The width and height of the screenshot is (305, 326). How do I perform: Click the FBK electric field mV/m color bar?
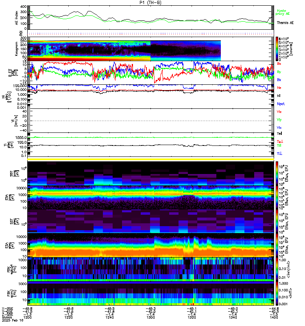(x=277, y=269)
